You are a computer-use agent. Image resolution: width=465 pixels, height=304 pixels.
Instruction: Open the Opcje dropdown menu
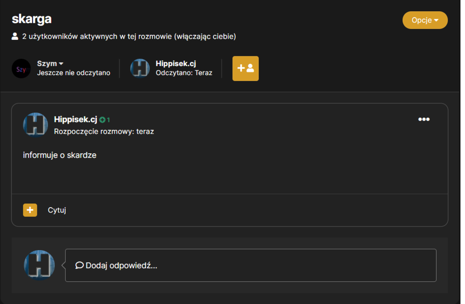425,20
